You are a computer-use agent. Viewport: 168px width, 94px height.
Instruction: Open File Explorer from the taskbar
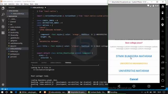11,92
